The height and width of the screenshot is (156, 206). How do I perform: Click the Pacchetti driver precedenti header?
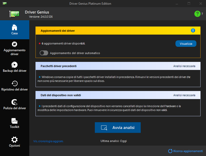point(118,66)
